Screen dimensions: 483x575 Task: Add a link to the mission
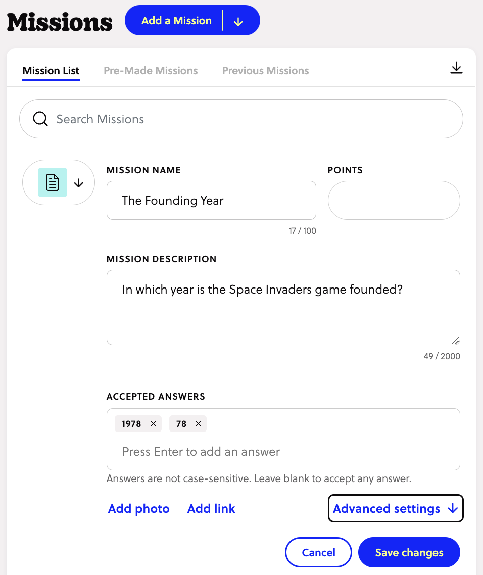point(211,508)
